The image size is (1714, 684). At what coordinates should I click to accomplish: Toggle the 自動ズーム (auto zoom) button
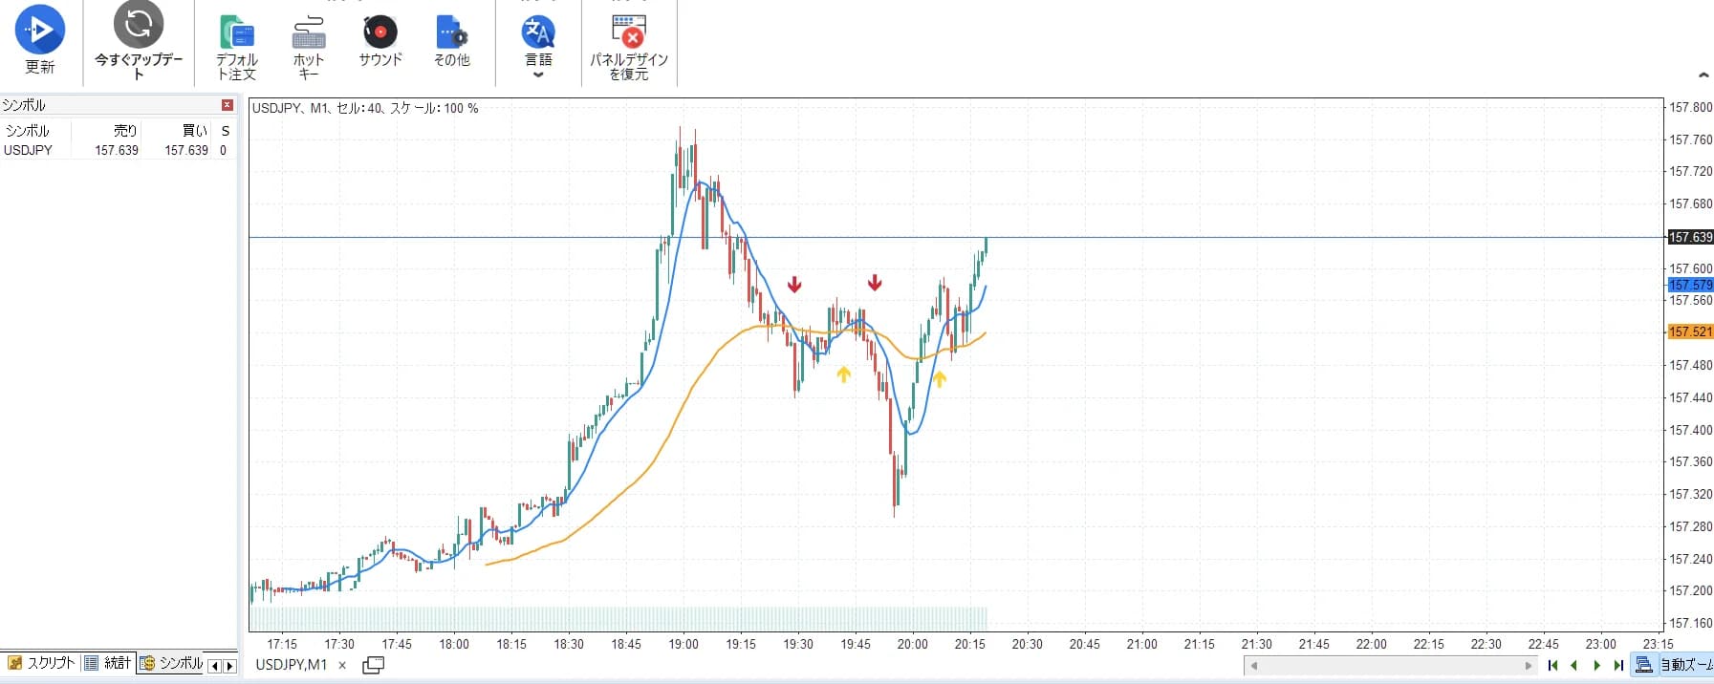pos(1673,665)
